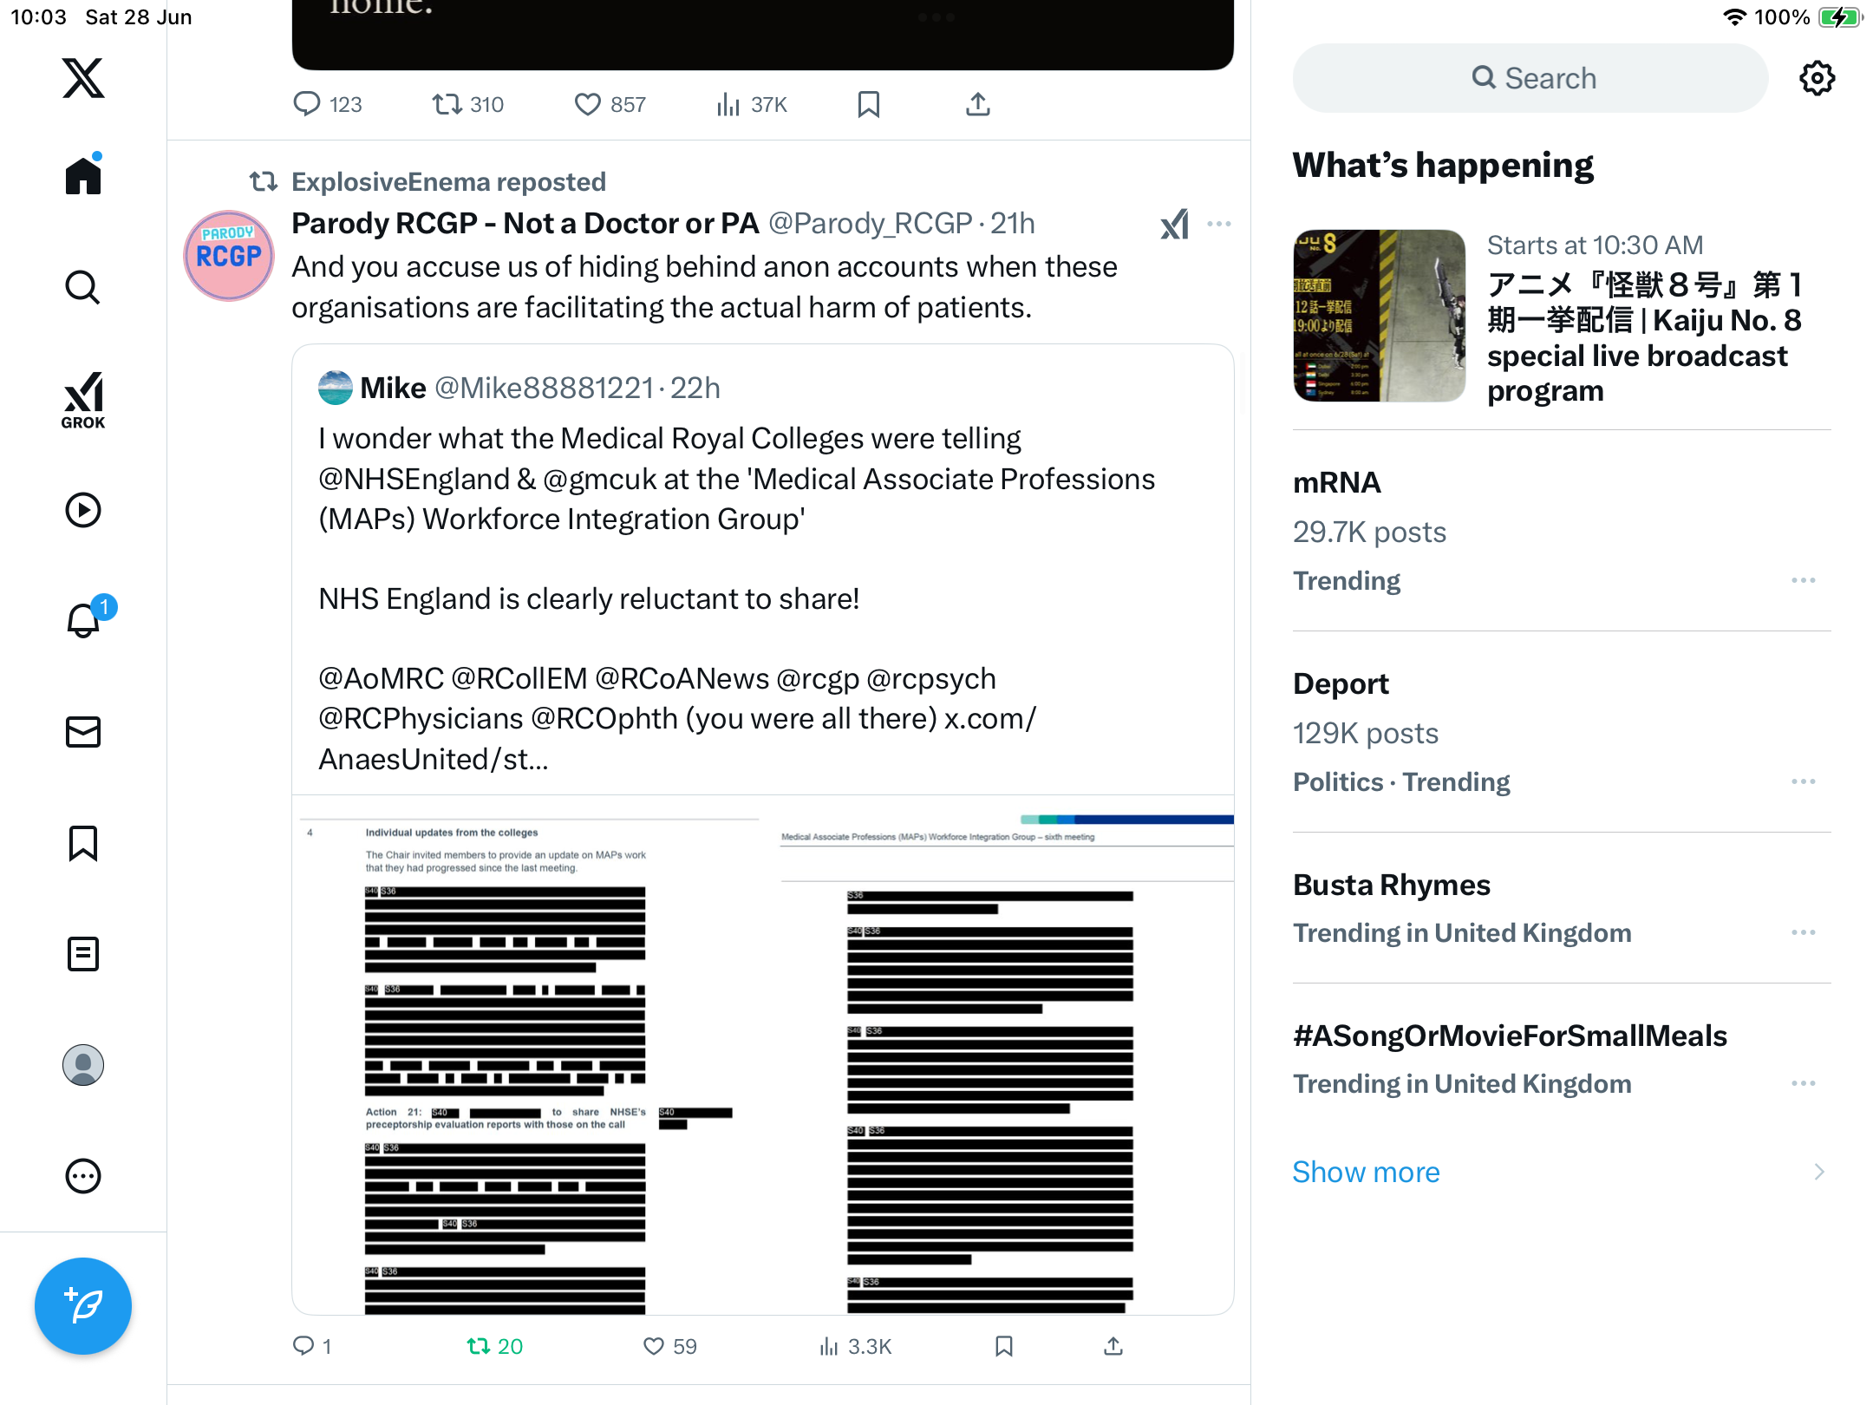Open settings gear next to Search

pyautogui.click(x=1817, y=78)
